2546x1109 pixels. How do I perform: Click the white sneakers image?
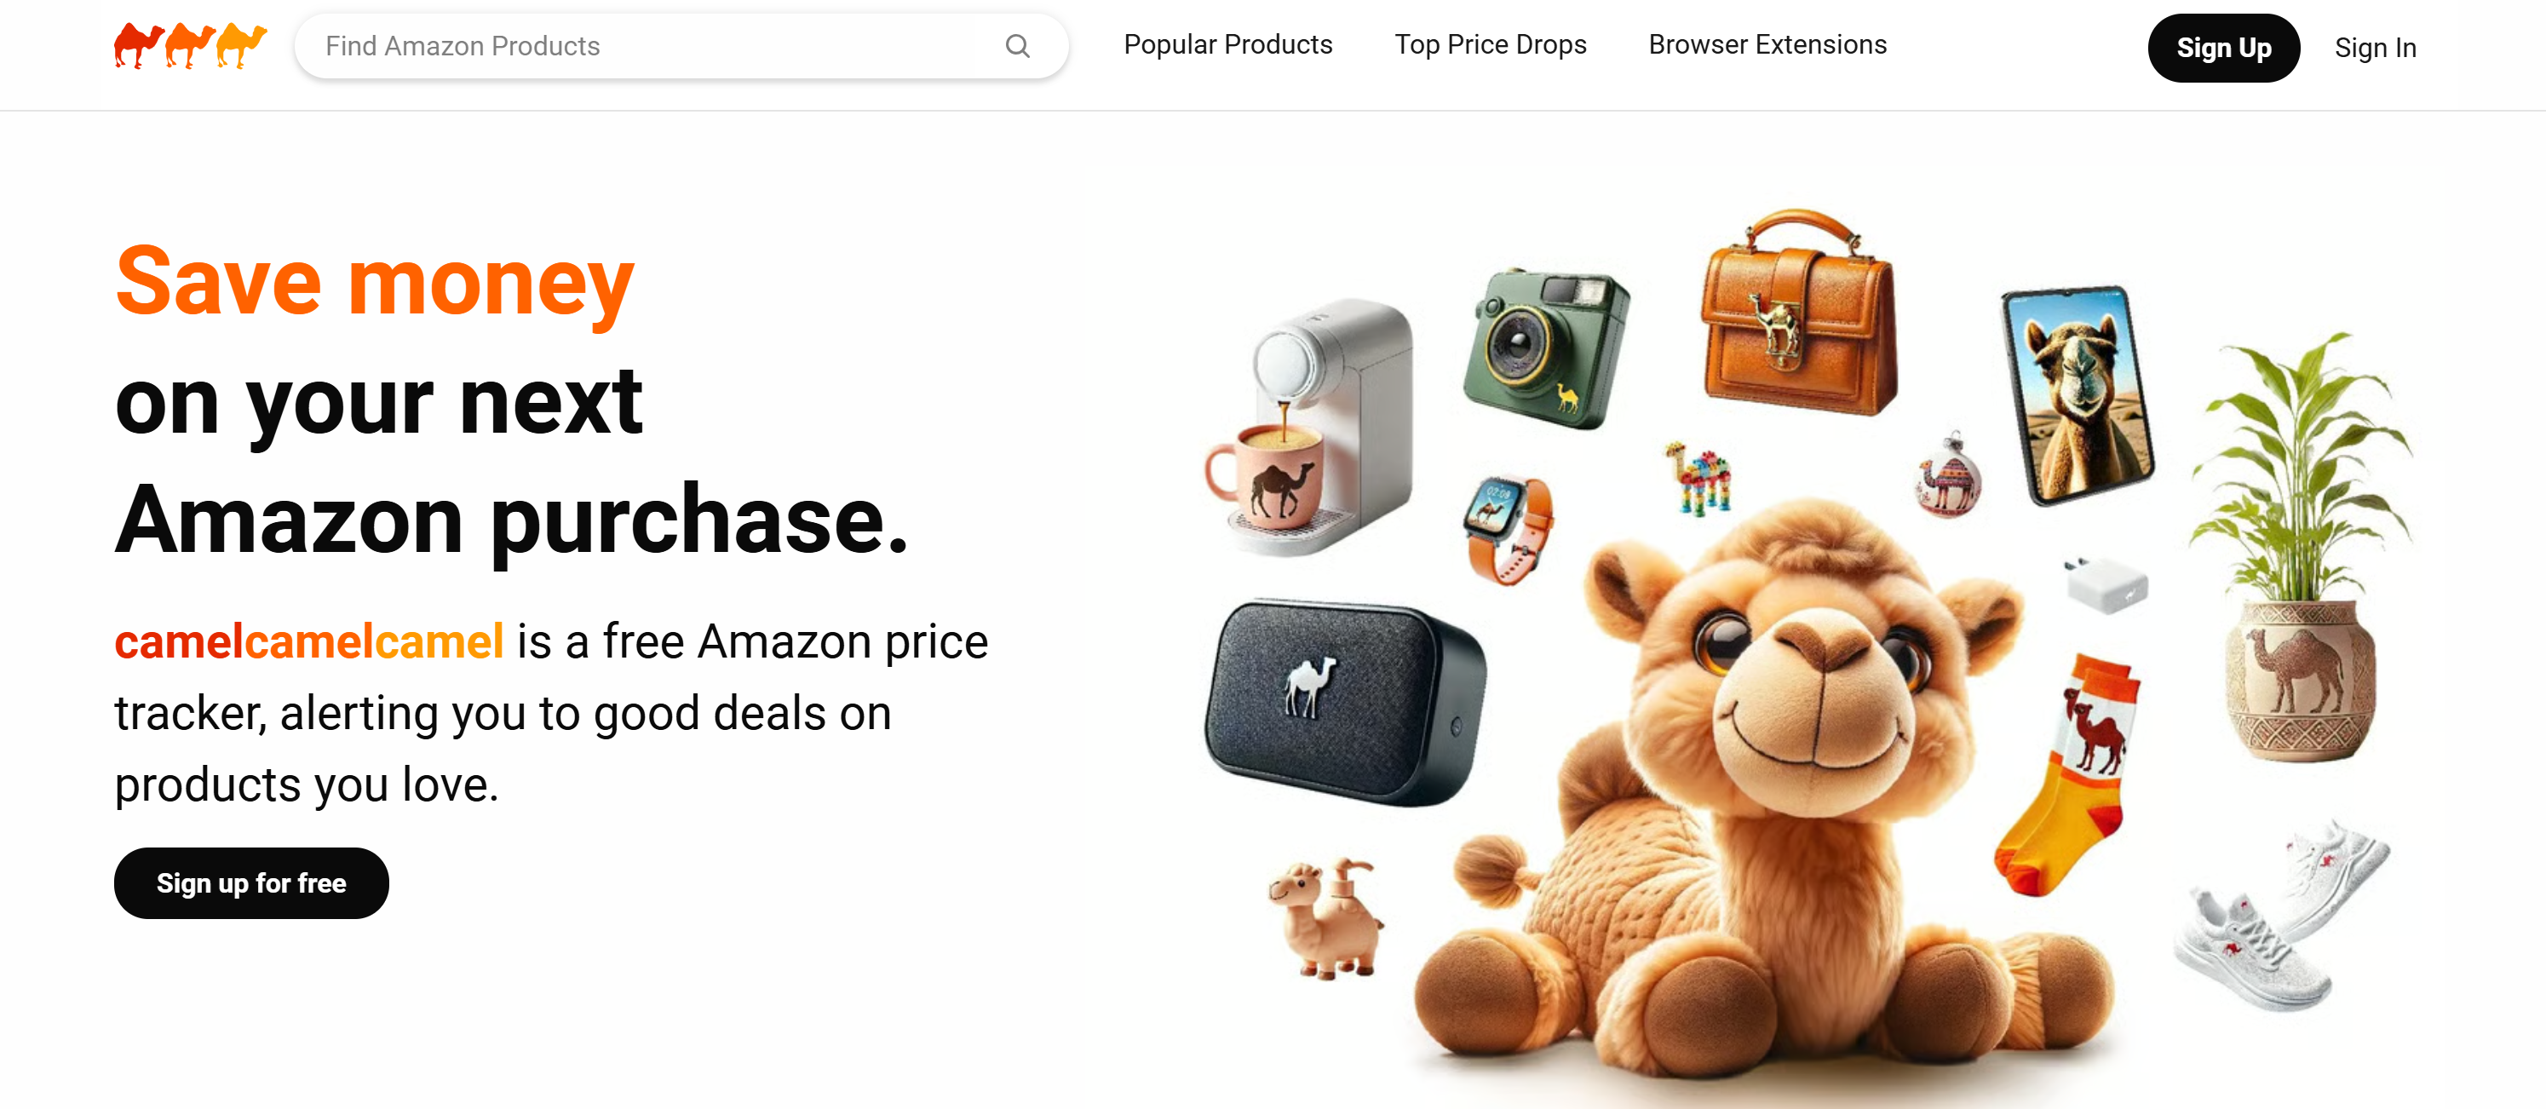(2281, 914)
